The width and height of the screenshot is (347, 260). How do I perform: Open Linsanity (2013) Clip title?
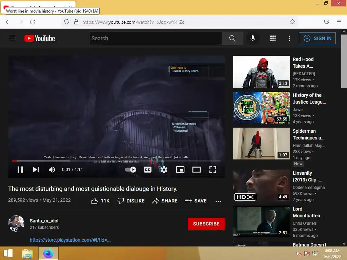(307, 176)
